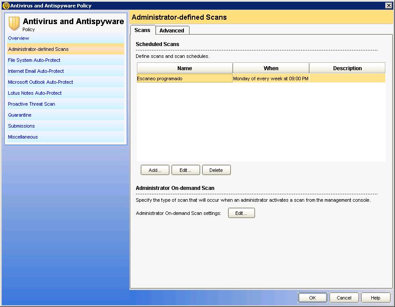Open Proactive Threat Scan settings
This screenshot has height=307, width=395.
pos(32,104)
